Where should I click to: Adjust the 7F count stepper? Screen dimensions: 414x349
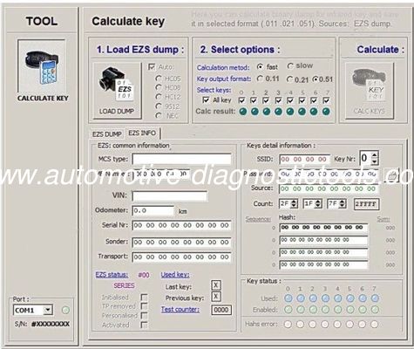click(343, 204)
